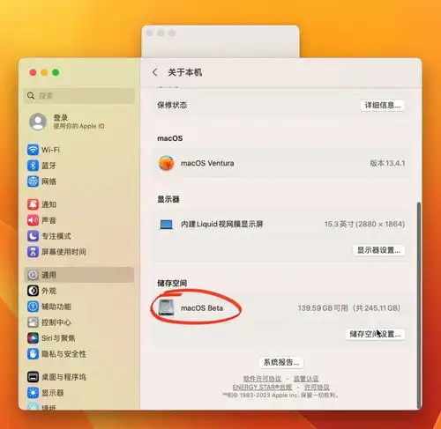Select the Notifications (通知) bell icon

[33, 204]
